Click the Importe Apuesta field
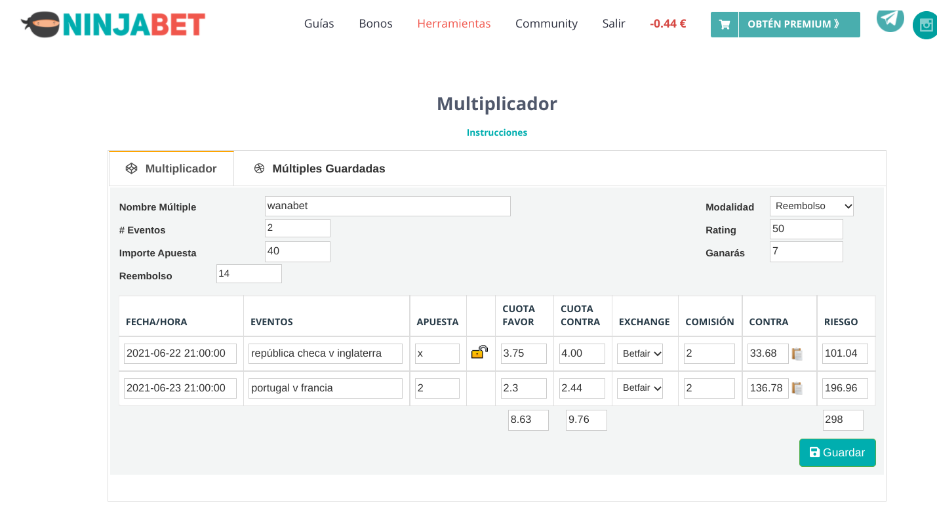 298,252
